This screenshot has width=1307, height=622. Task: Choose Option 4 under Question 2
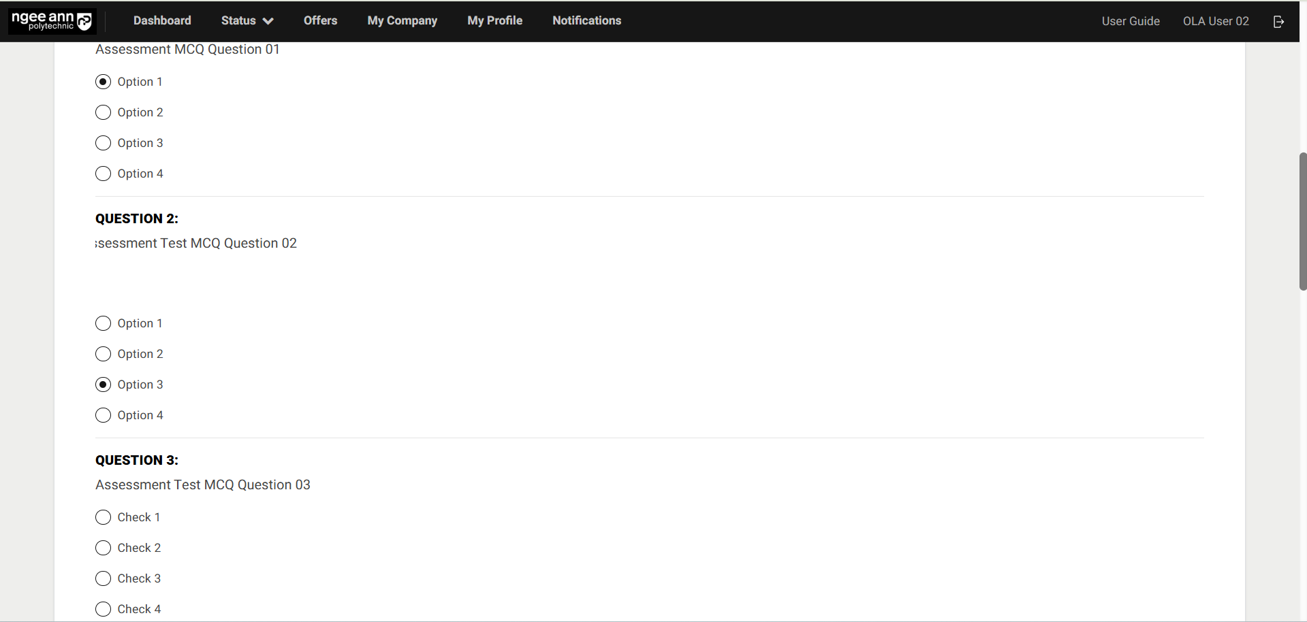pyautogui.click(x=104, y=415)
